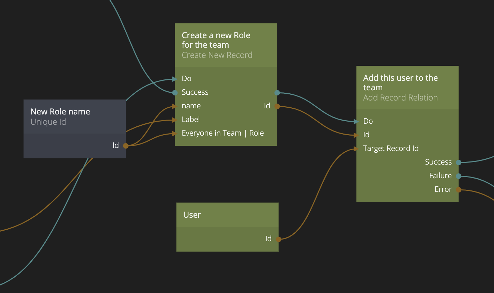Select the 'Create a new Role for the team' node title
494x293 pixels.
(216, 40)
